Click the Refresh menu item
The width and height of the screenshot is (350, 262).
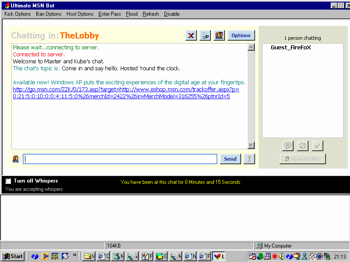(151, 14)
